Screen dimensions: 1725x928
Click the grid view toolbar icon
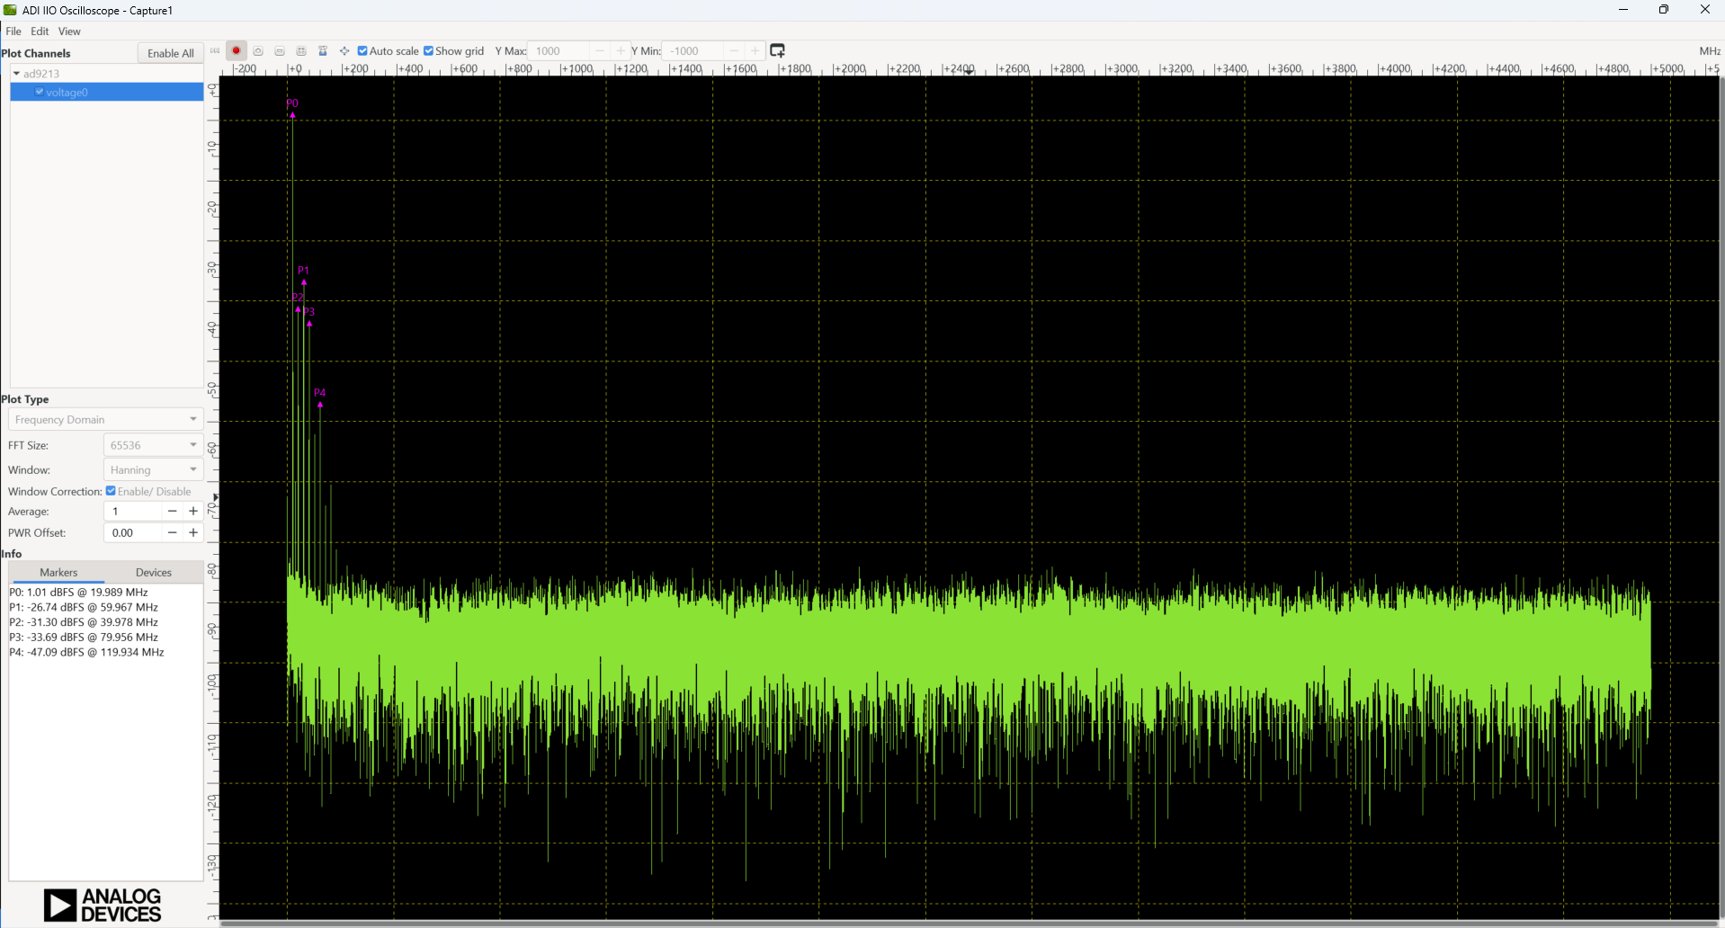coord(300,50)
